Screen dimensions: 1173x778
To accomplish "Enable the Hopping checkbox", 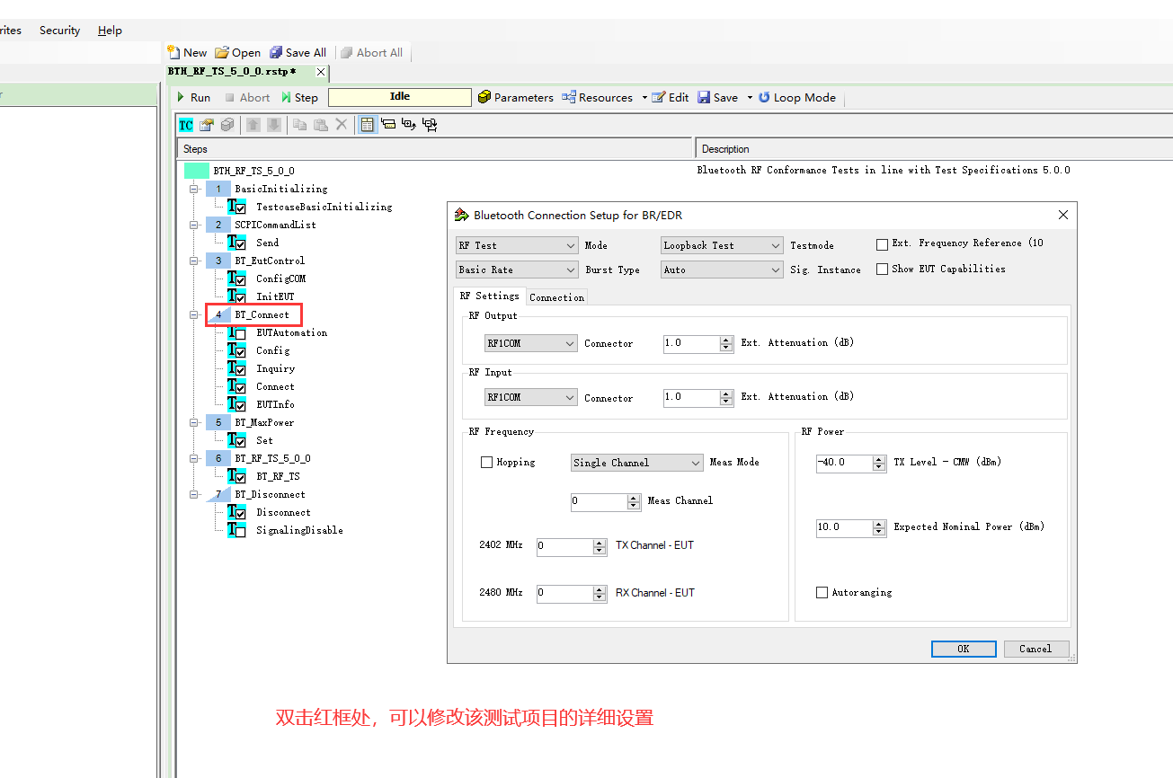I will pyautogui.click(x=487, y=463).
